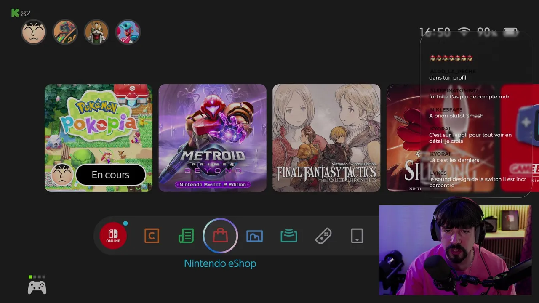Click the Mii icon on Pokopia tile

pyautogui.click(x=62, y=175)
